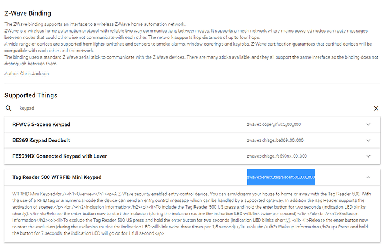Expand the FE599NX Connected Keypad chevron

(x=368, y=156)
